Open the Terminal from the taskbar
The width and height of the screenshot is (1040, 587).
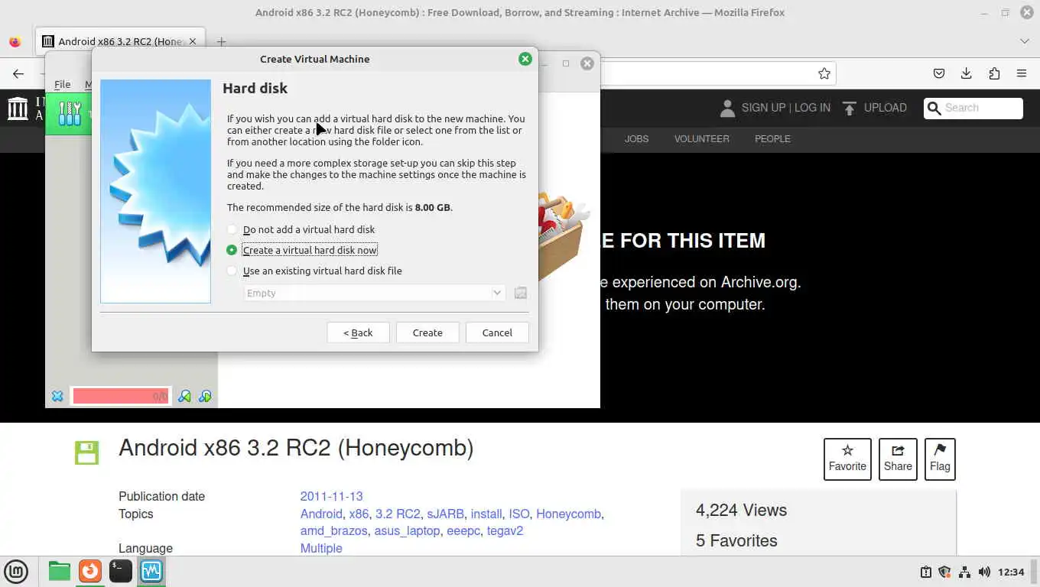pyautogui.click(x=120, y=571)
